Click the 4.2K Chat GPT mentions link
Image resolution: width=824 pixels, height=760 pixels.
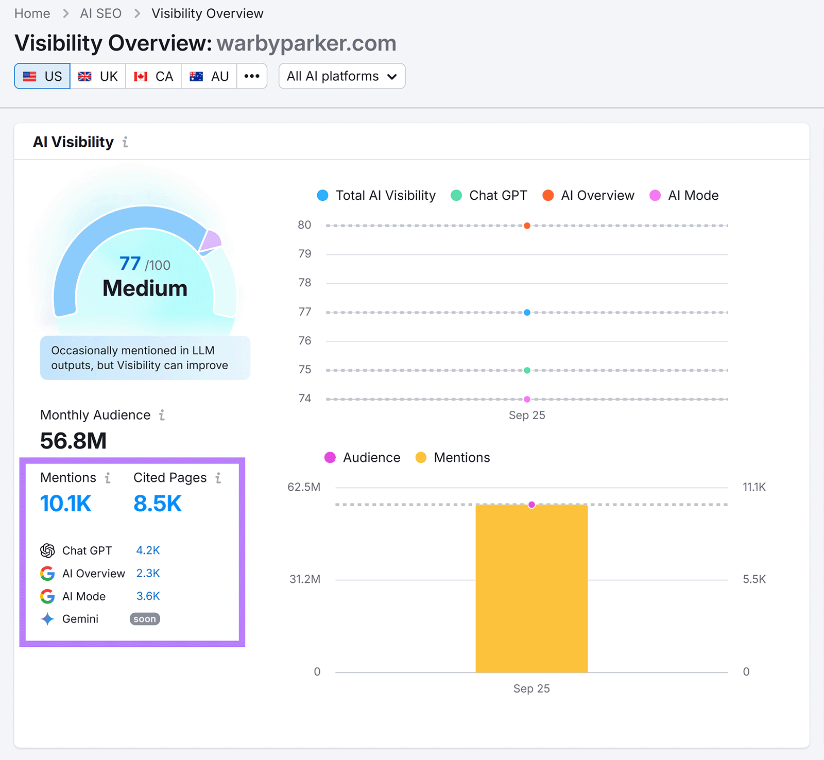tap(148, 550)
